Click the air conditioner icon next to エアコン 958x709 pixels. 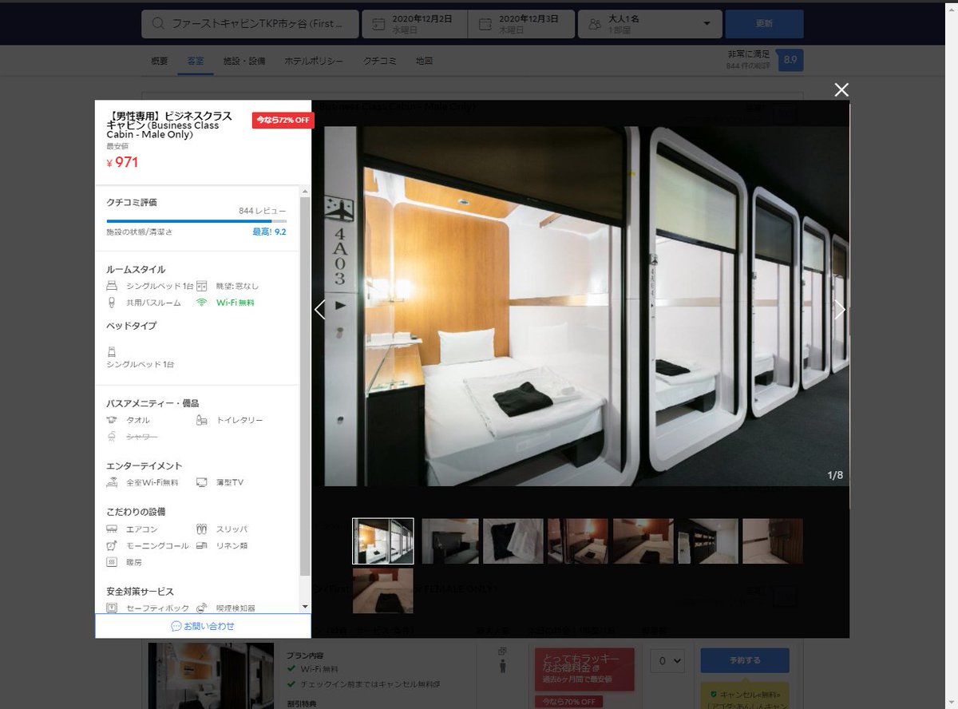tap(112, 529)
